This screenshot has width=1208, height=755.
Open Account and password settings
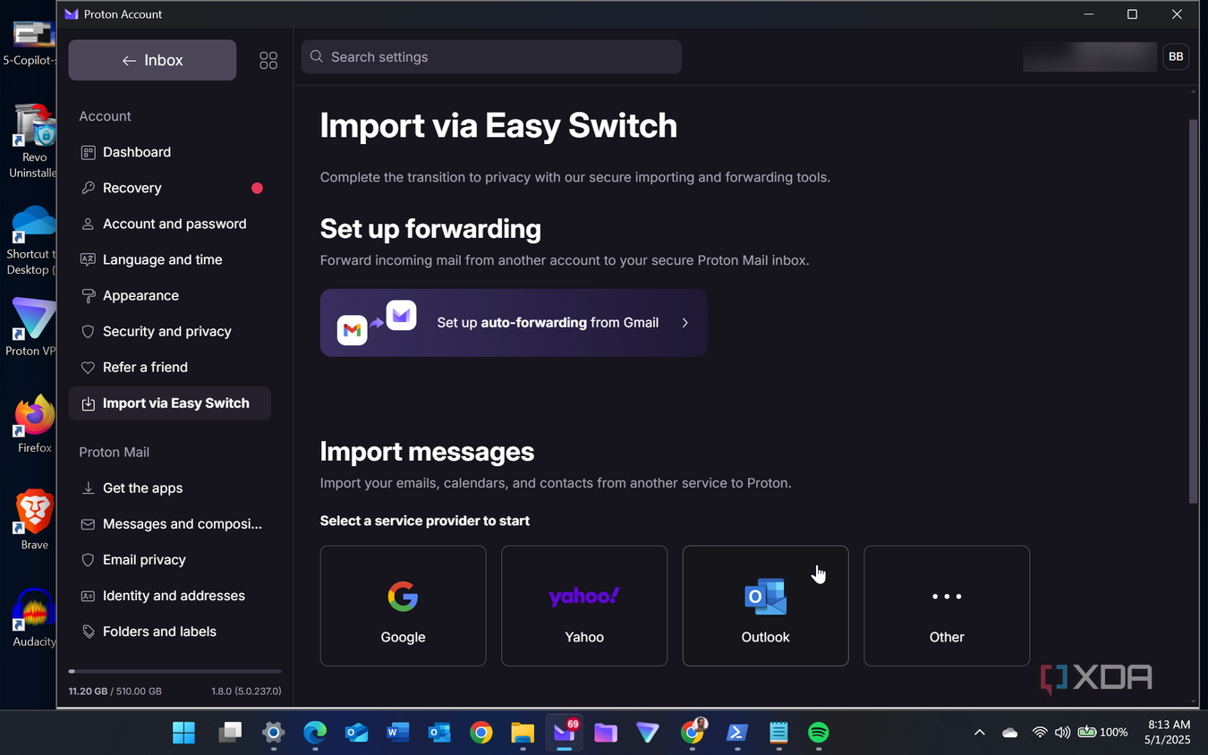coord(170,224)
